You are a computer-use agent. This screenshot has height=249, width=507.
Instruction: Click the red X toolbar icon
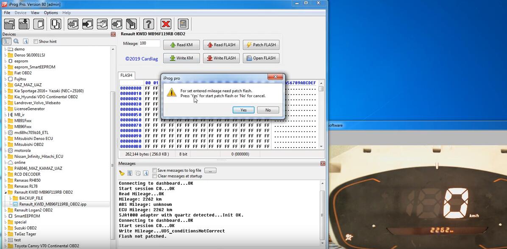(166, 24)
